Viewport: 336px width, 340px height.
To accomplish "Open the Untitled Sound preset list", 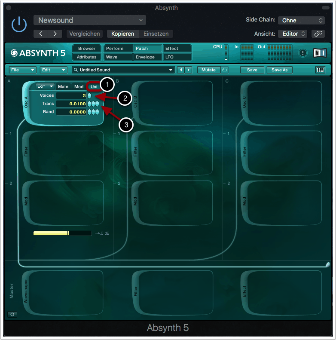I will click(x=124, y=70).
